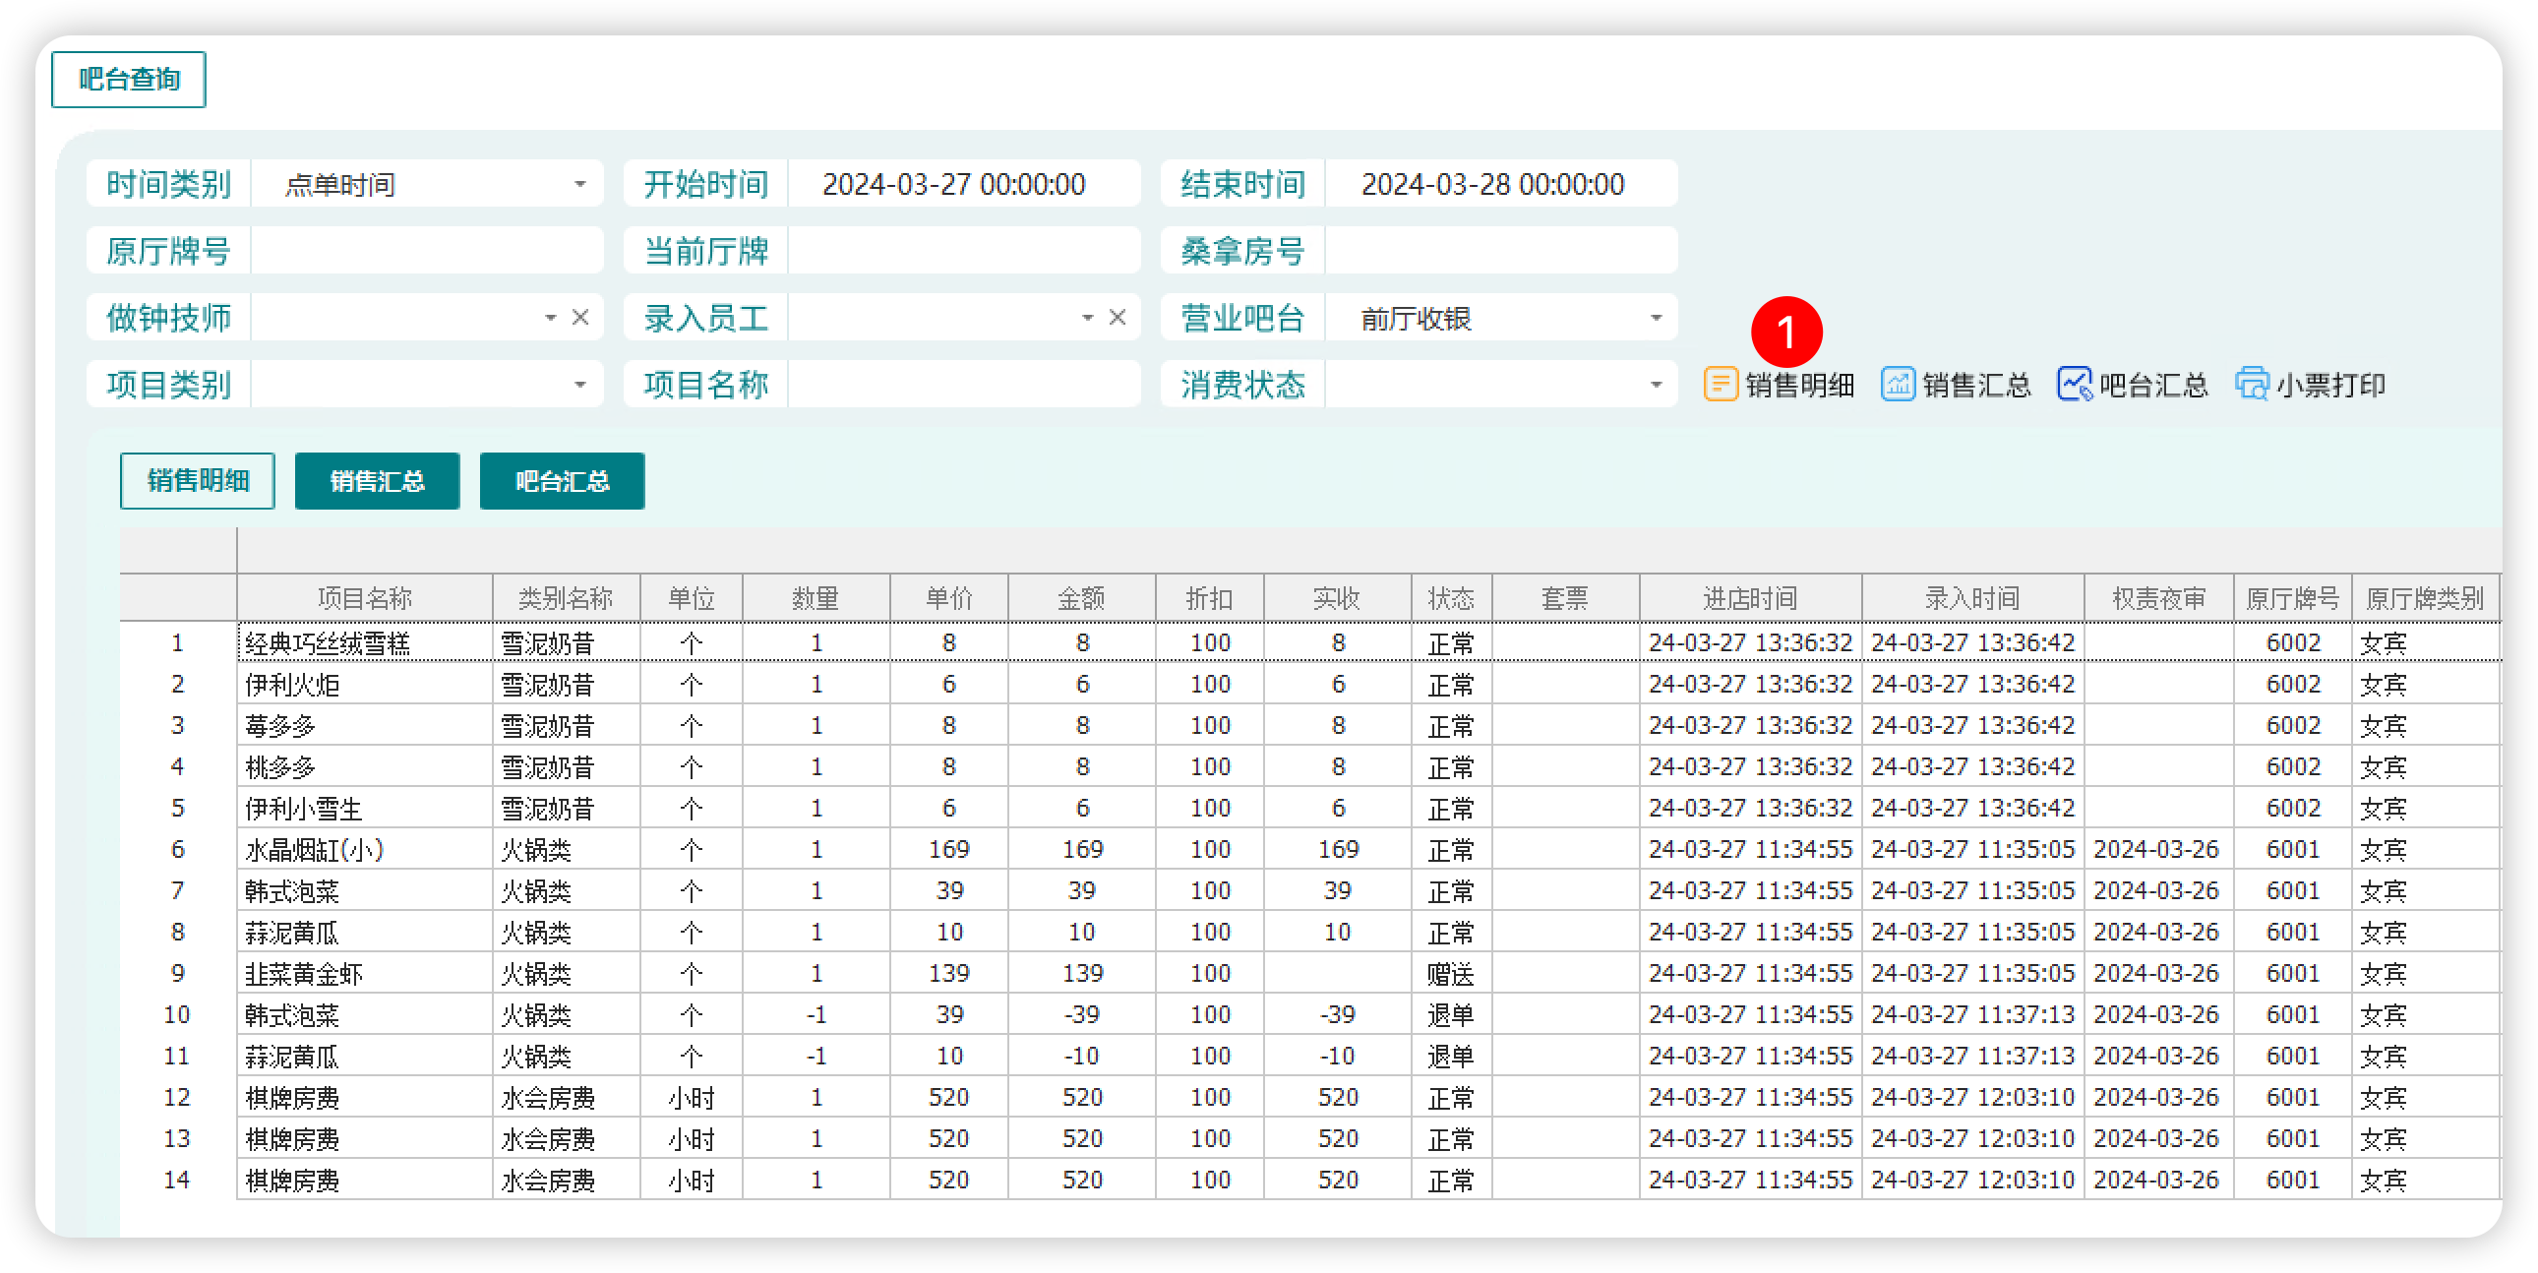Select row number 14

(177, 1180)
